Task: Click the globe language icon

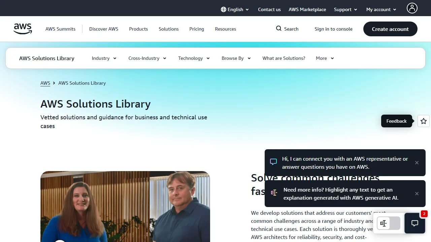Action: [x=224, y=9]
